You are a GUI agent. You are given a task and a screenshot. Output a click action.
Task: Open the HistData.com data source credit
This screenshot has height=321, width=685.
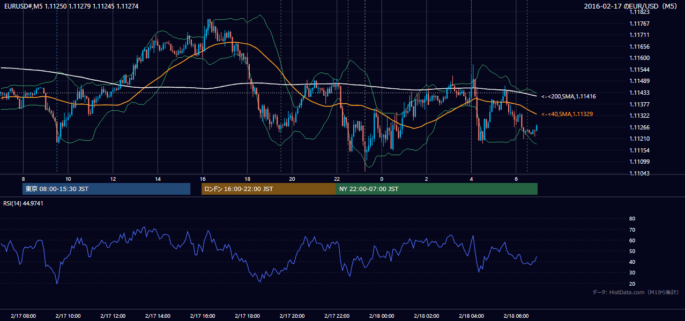(x=635, y=292)
